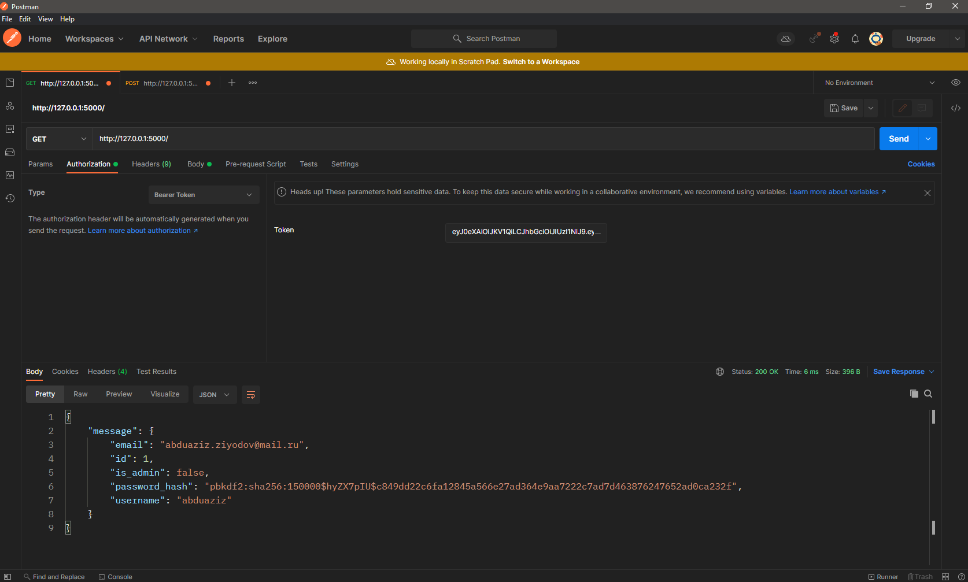Open the File menu
968x582 pixels.
[x=7, y=19]
